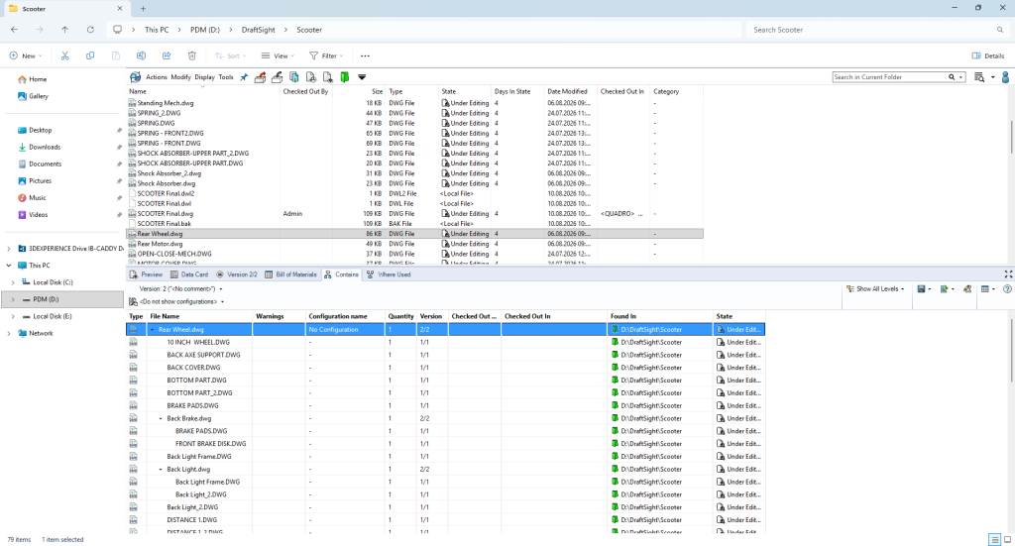Click the blue pin icon in PDM toolbar
The height and width of the screenshot is (546, 1015).
244,77
